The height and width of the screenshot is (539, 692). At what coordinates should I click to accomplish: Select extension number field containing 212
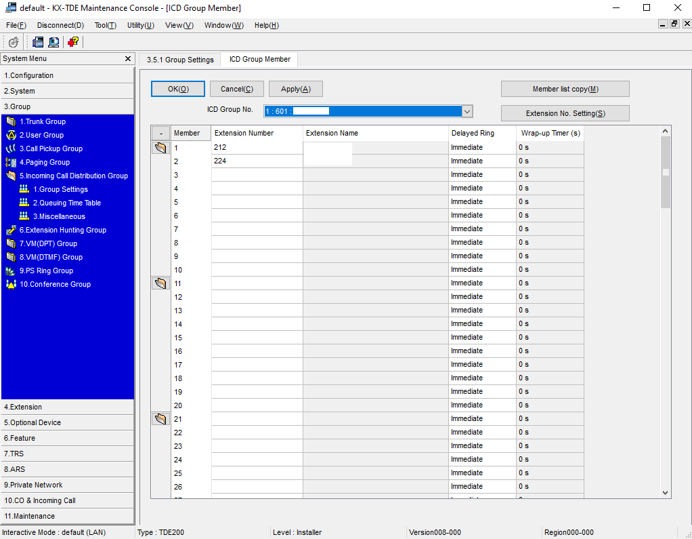(257, 148)
